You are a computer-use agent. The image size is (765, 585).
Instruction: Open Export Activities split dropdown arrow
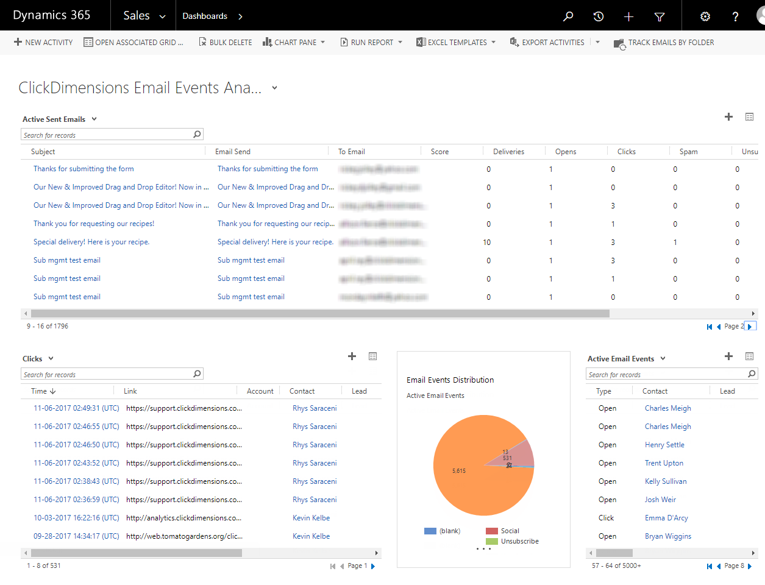[597, 43]
